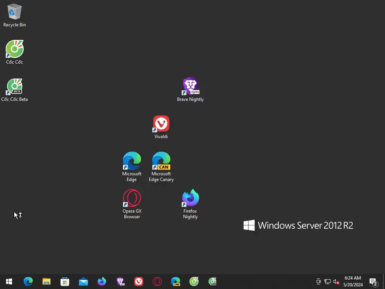
Task: Open the clock showing 6:24 AM
Action: 353,281
